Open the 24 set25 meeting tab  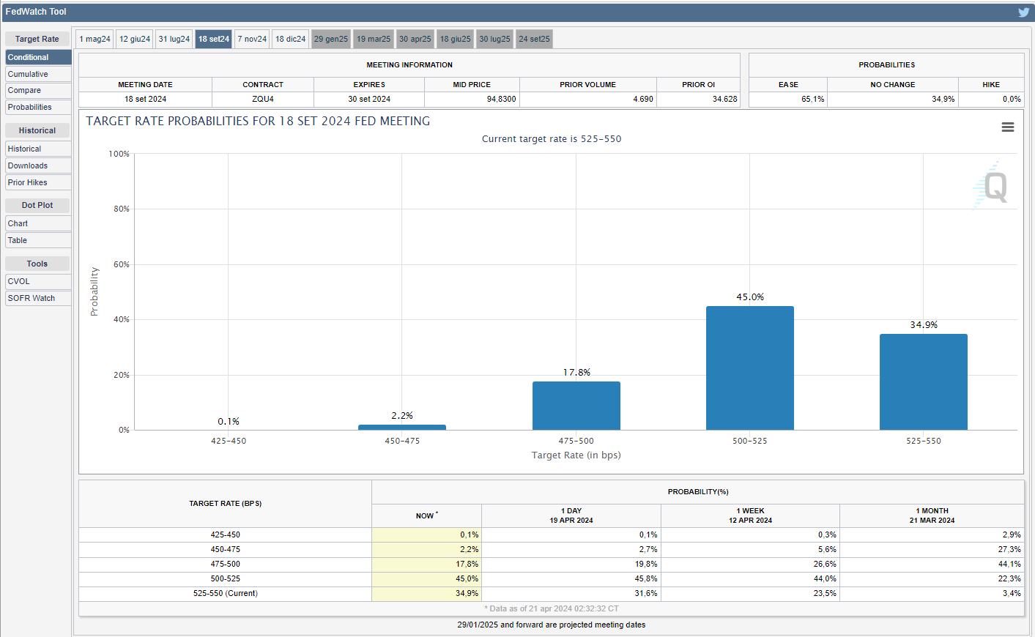coord(534,39)
